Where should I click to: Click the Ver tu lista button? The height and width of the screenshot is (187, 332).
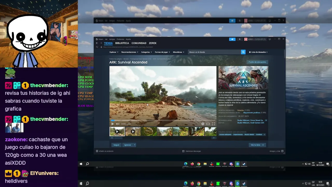pyautogui.click(x=257, y=145)
